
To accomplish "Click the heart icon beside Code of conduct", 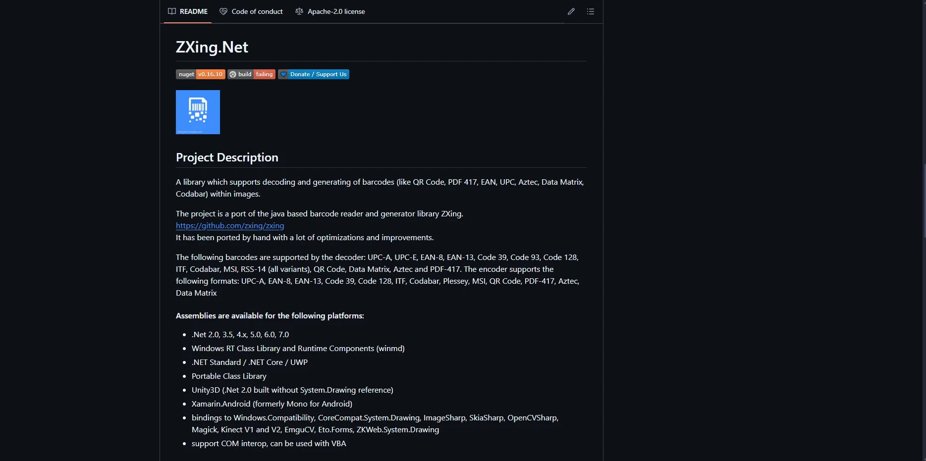I will pos(223,11).
